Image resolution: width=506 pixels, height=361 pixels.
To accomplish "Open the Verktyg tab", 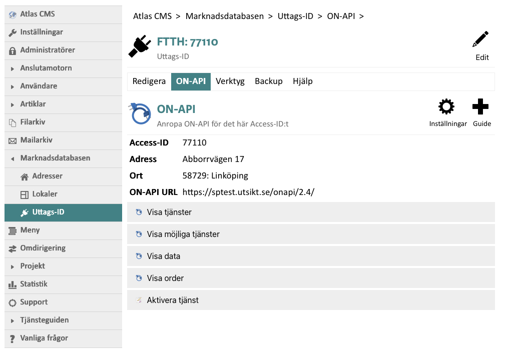I will click(x=230, y=81).
